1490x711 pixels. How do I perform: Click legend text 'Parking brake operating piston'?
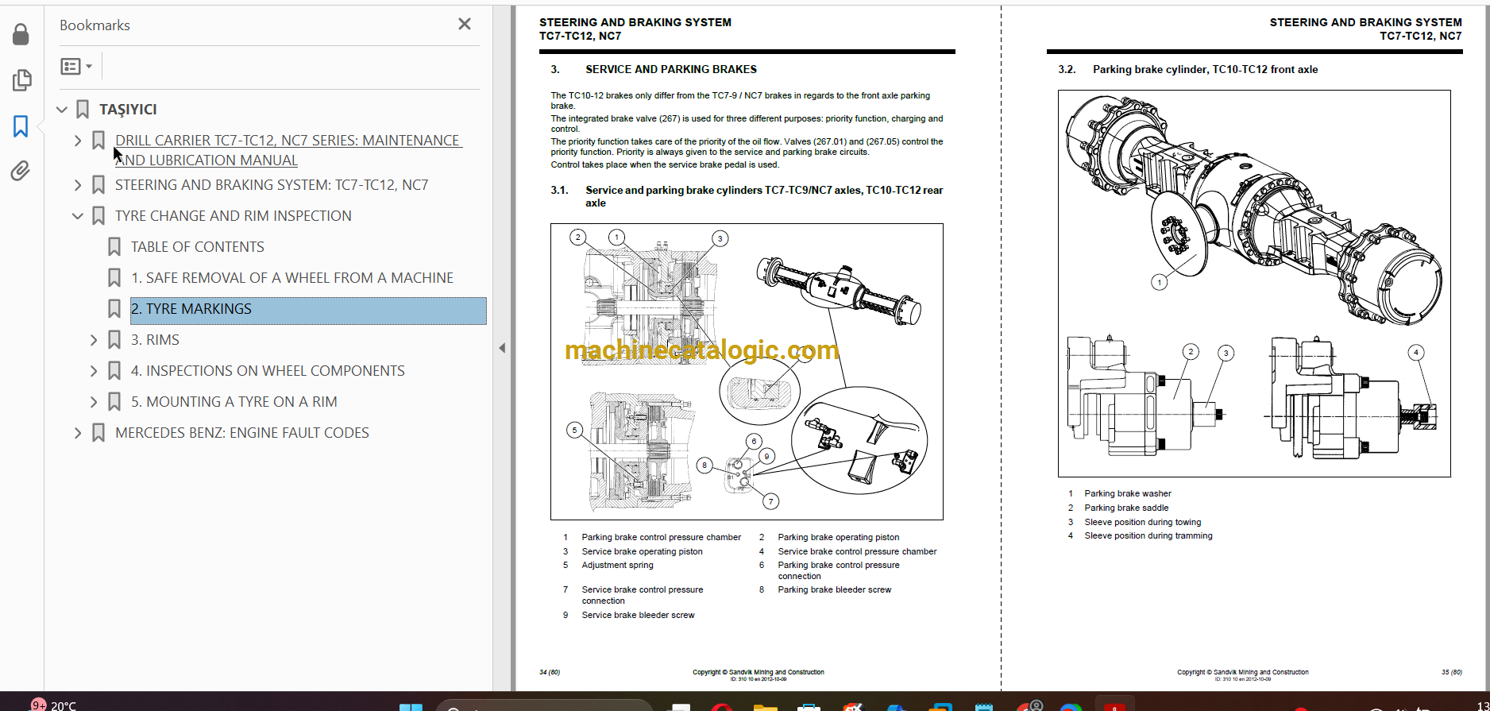point(839,537)
